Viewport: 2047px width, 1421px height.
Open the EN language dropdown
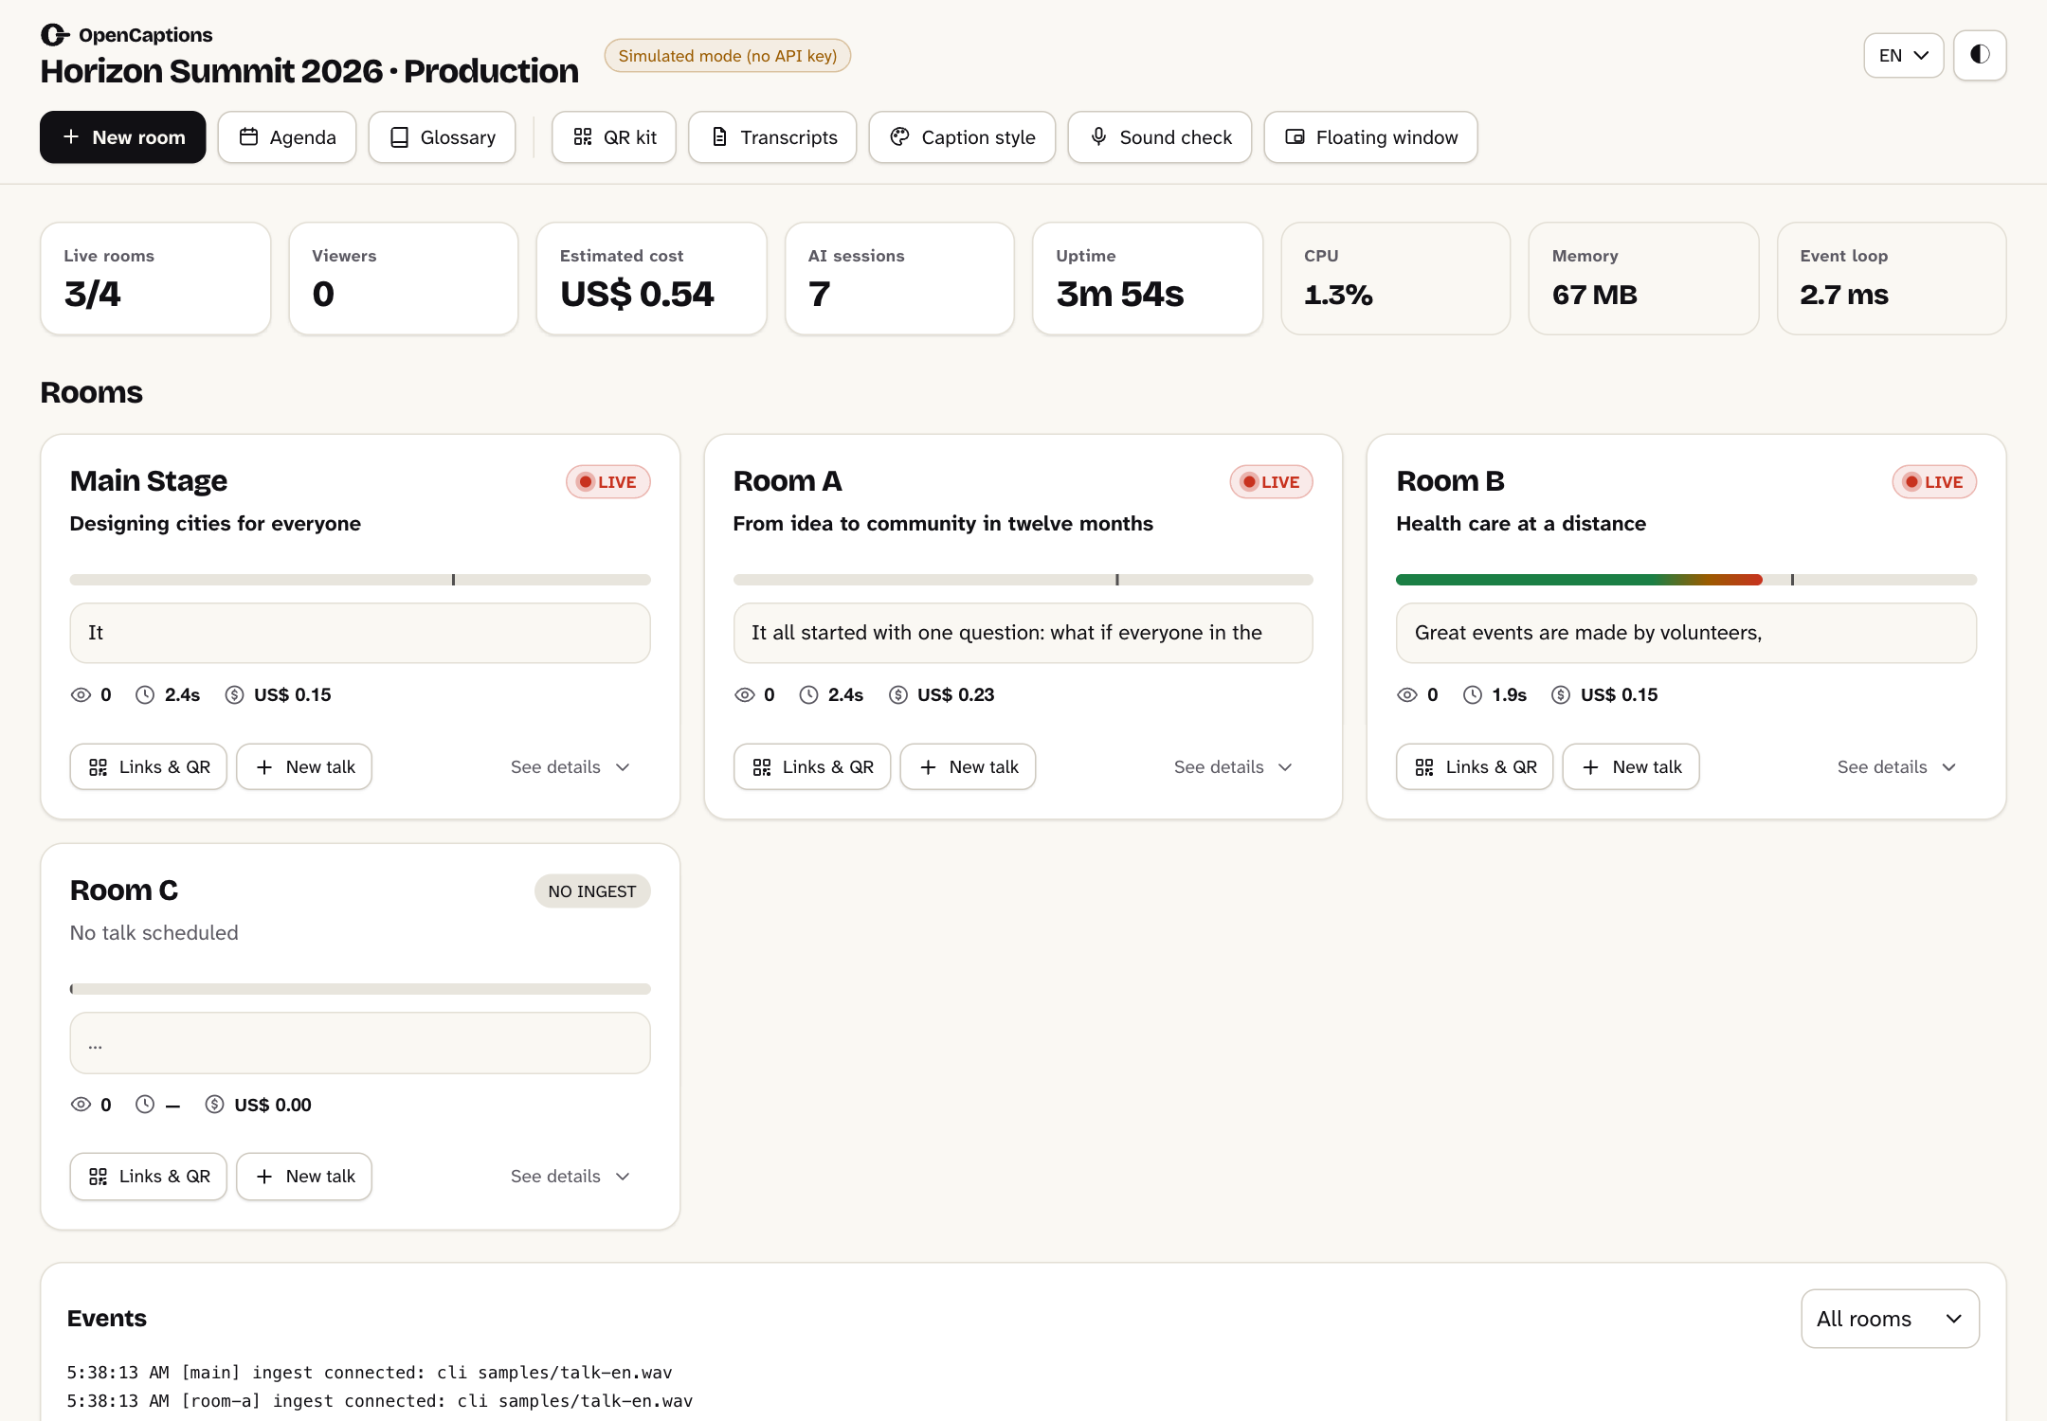coord(1903,55)
